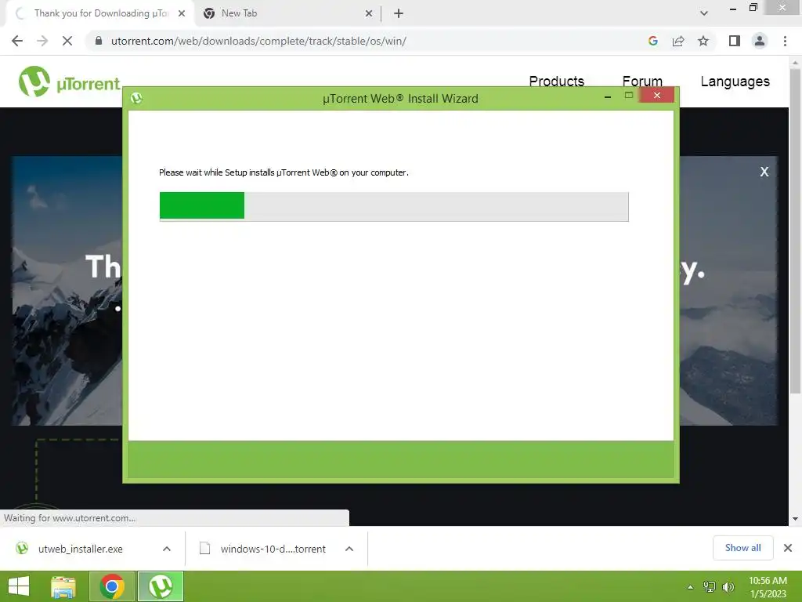Open File Explorer from the taskbar
Viewport: 802px width, 602px height.
click(63, 586)
